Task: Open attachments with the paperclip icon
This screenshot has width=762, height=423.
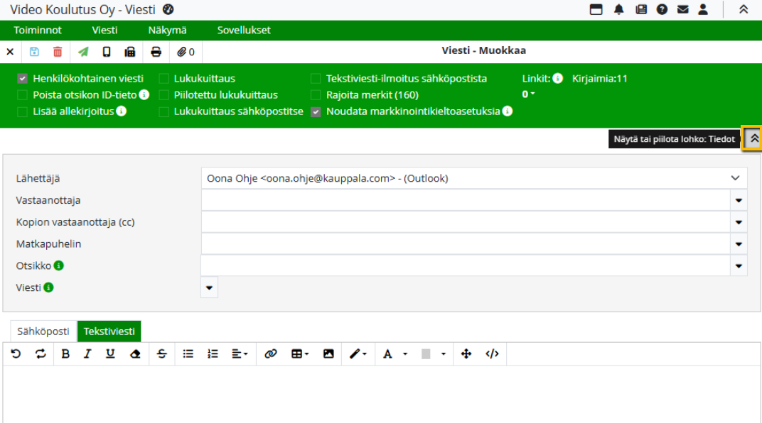Action: point(186,52)
